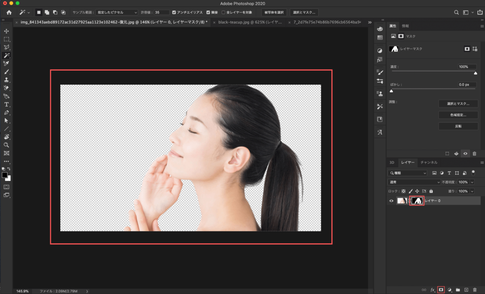Open workspace switcher dropdown arrow

[472, 12]
